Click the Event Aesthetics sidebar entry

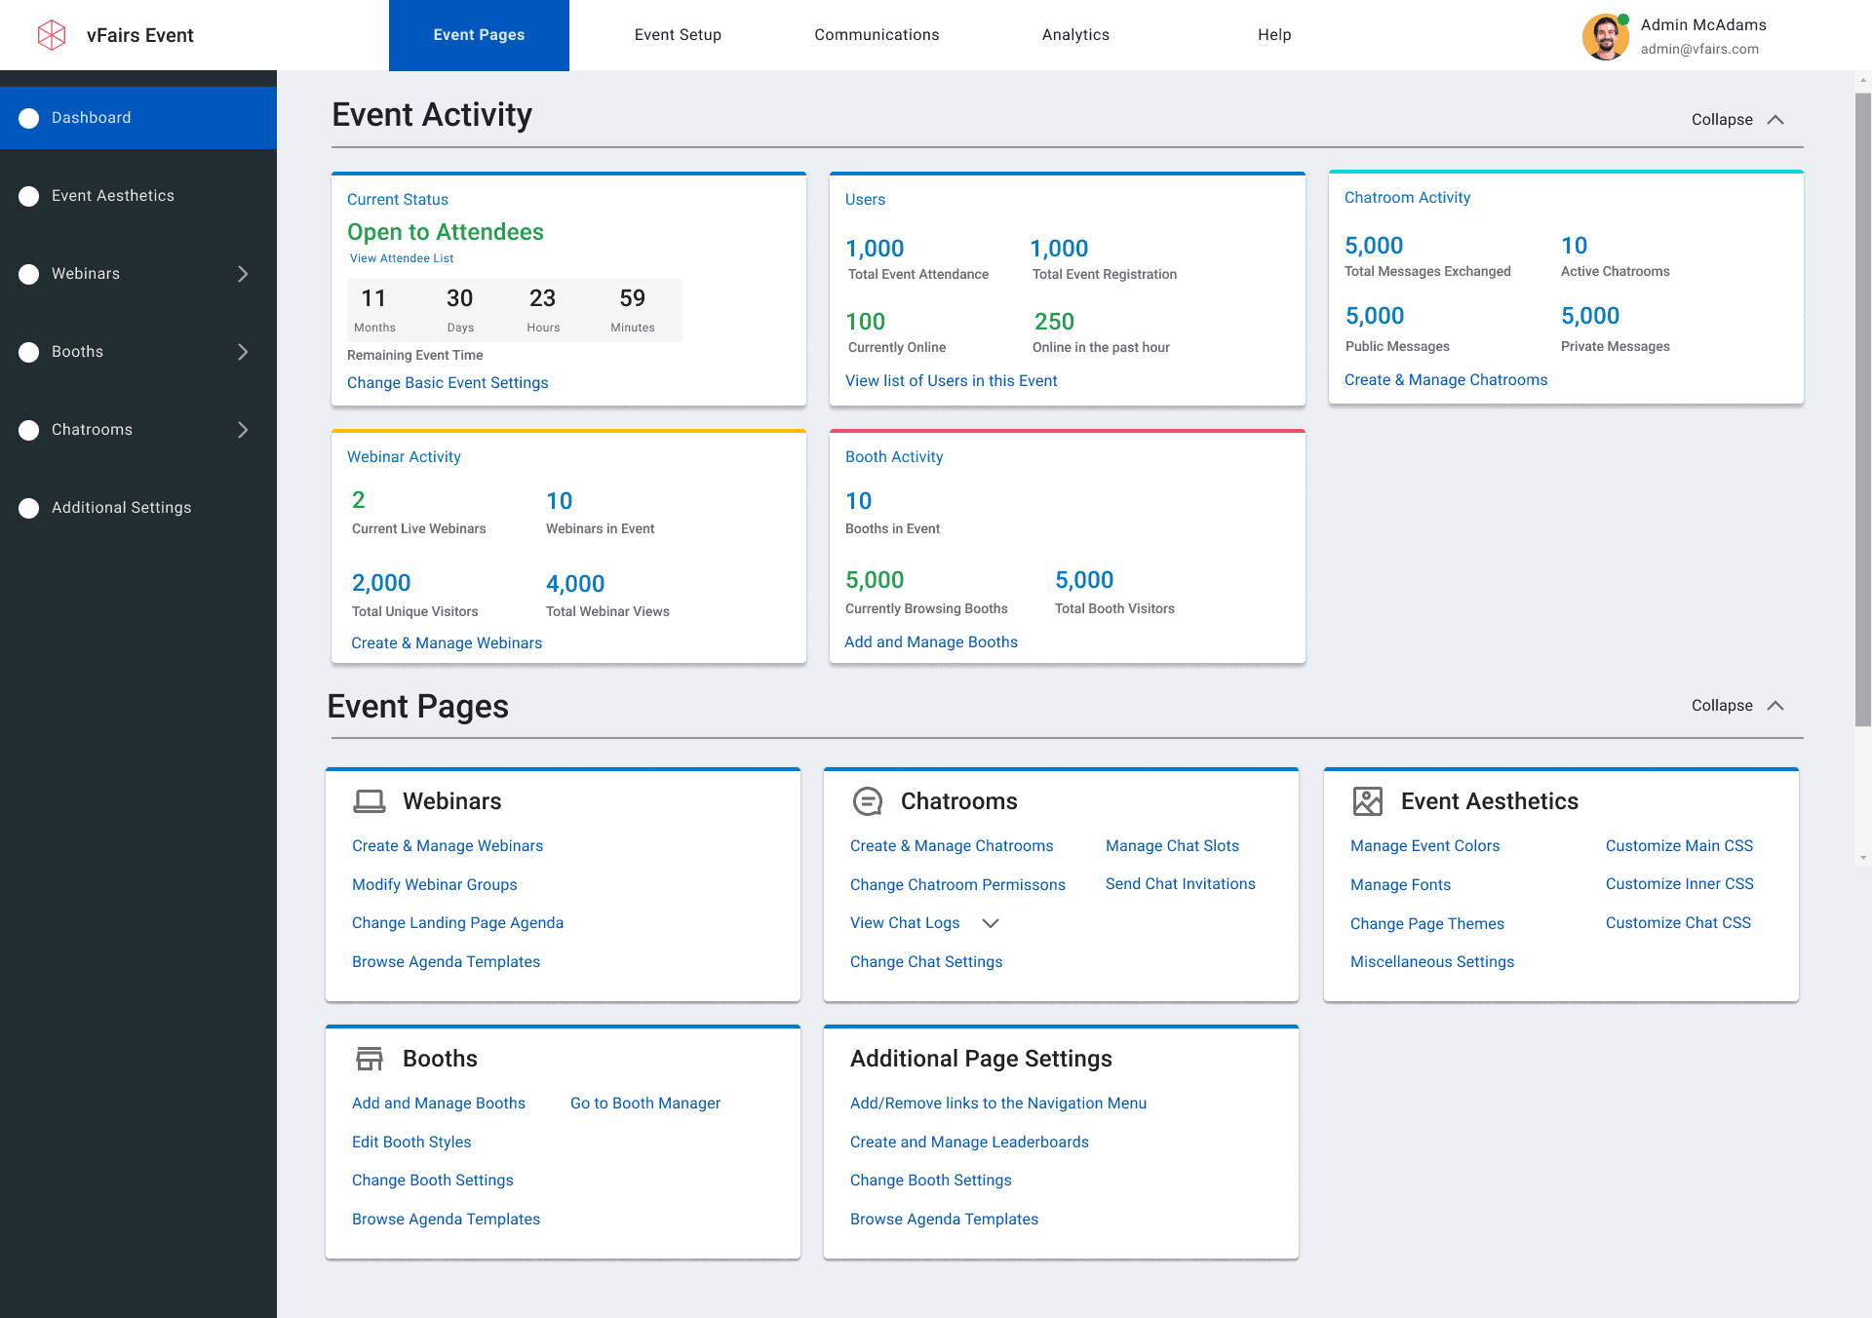[114, 195]
